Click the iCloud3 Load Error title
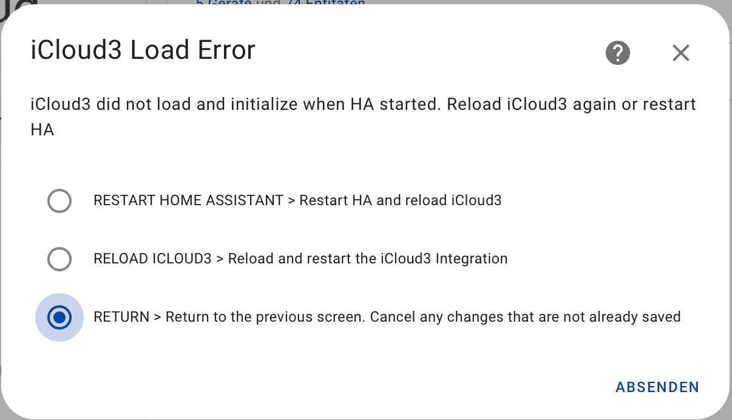Viewport: 732px width, 420px height. pyautogui.click(x=142, y=50)
